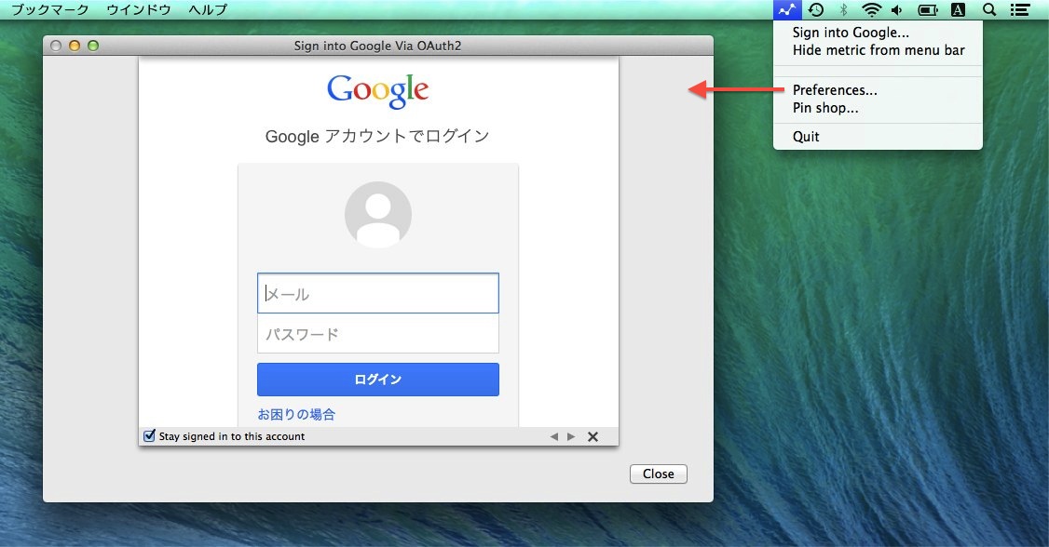
Task: Open the ブックマーク menu
Action: [x=50, y=9]
